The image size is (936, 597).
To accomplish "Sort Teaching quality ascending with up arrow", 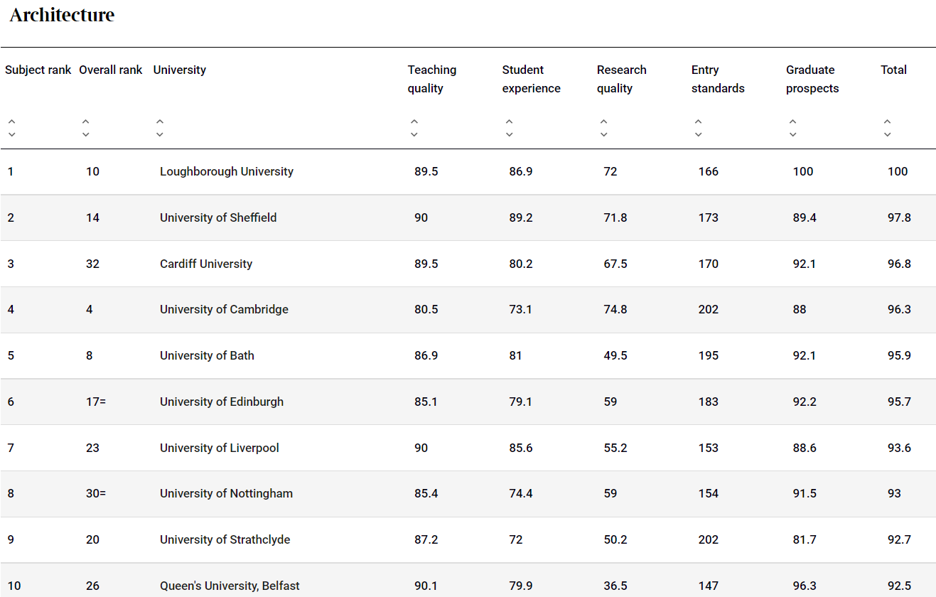I will pos(414,122).
